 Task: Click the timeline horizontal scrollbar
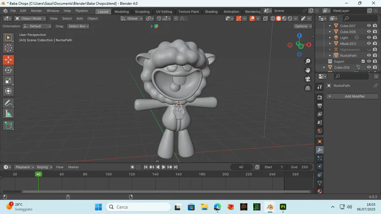click(x=166, y=192)
